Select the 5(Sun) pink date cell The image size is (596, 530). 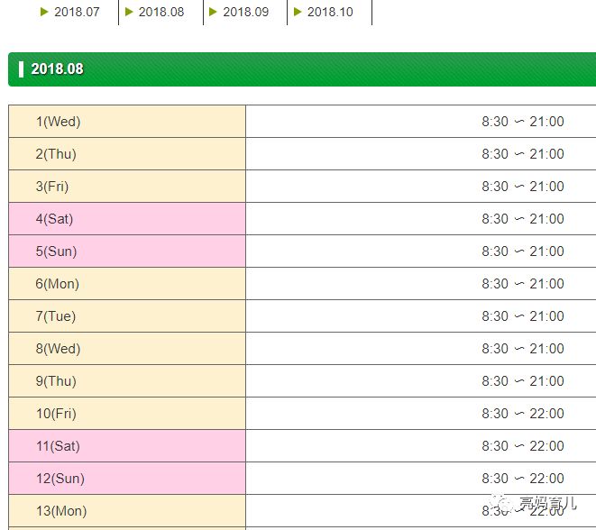coord(127,251)
